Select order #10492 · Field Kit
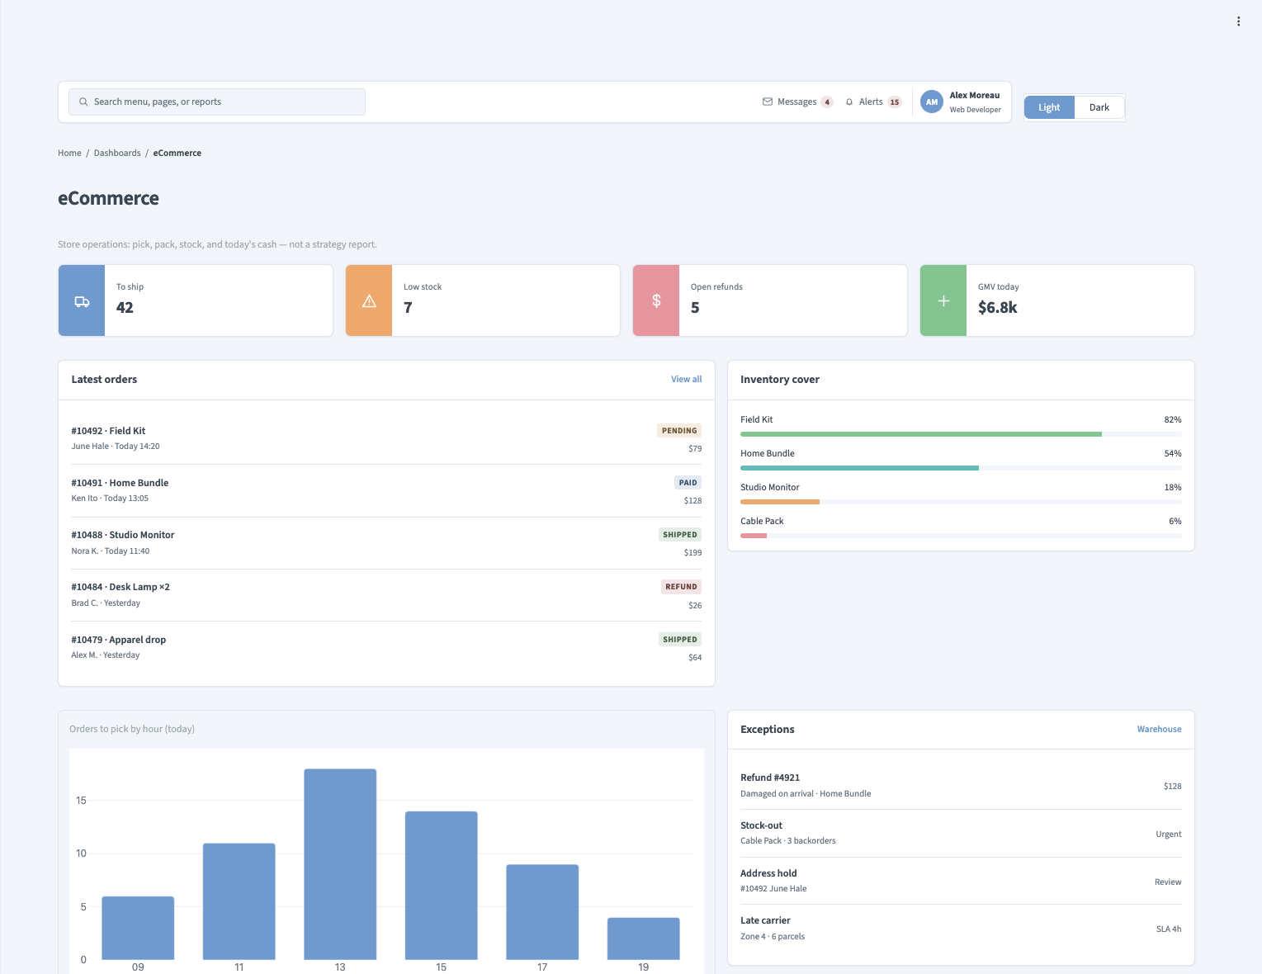 pyautogui.click(x=386, y=439)
